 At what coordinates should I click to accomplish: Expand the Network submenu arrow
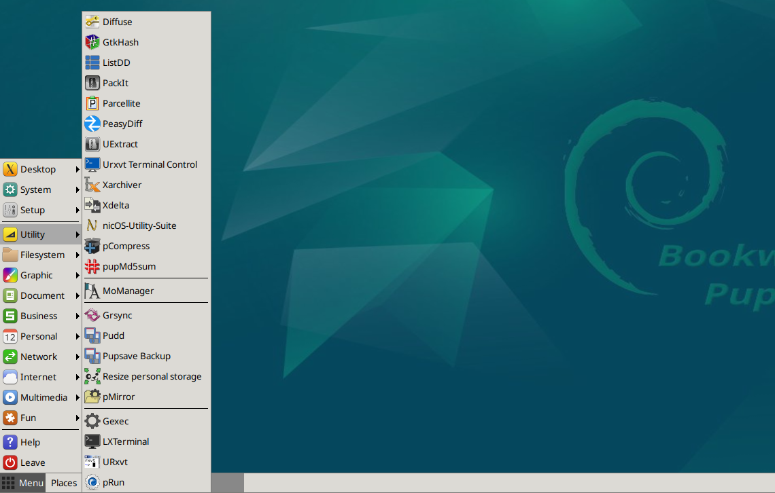77,357
